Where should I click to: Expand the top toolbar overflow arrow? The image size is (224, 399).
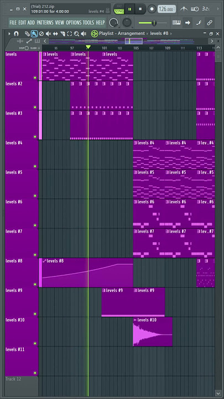pyautogui.click(x=218, y=9)
